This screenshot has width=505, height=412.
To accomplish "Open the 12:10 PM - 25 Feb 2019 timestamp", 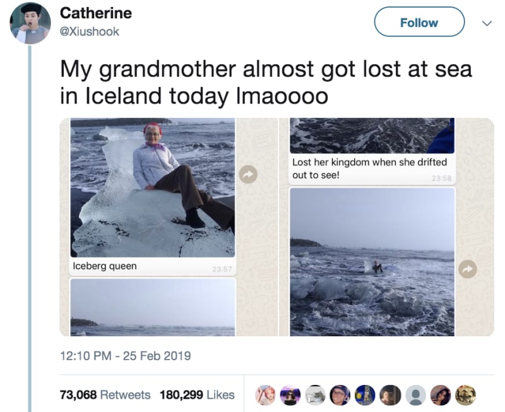I will 125,356.
